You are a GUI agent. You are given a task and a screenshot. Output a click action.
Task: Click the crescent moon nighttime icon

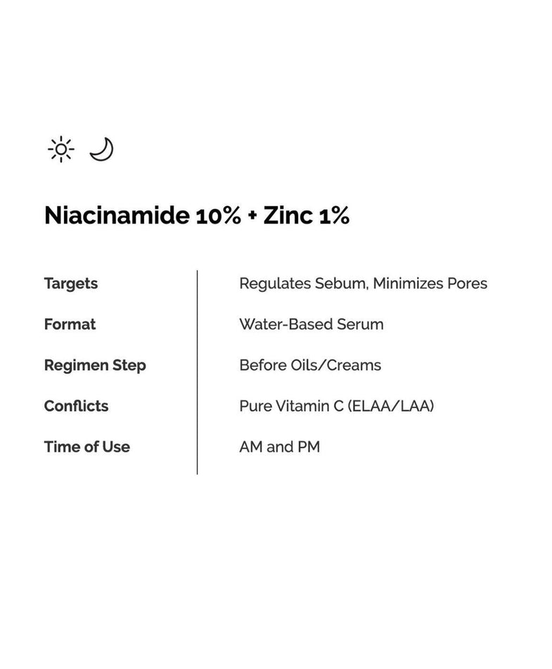[x=102, y=148]
